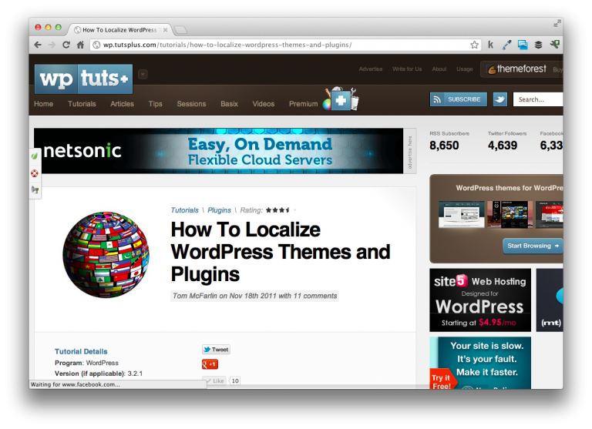Open the Videos navigation item

263,104
